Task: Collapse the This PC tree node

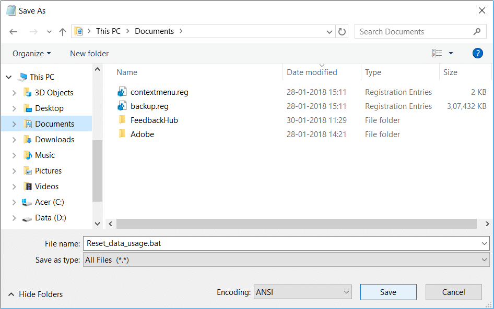Action: pyautogui.click(x=9, y=77)
